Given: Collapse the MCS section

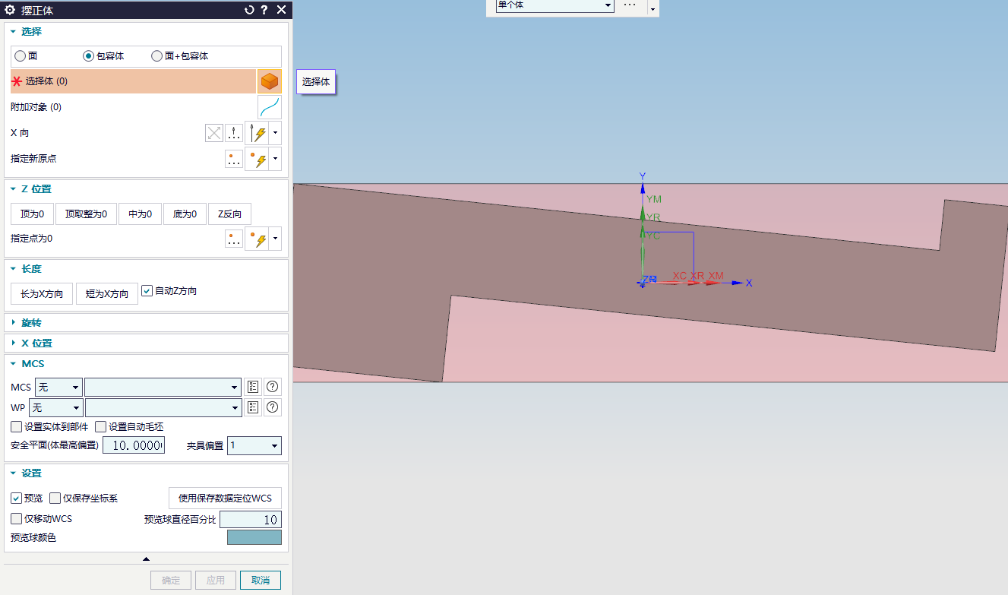Looking at the screenshot, I should (14, 364).
